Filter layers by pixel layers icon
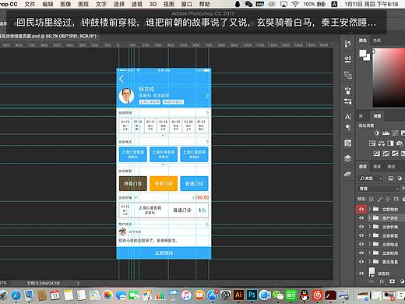The height and width of the screenshot is (304, 405). tap(390, 179)
